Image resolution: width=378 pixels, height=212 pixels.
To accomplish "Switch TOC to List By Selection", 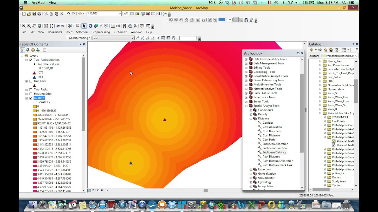I will [38, 50].
